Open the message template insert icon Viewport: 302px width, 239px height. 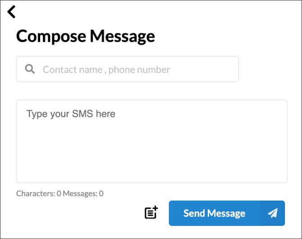click(151, 212)
